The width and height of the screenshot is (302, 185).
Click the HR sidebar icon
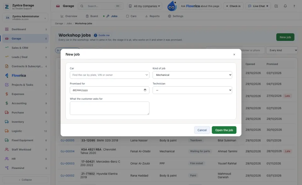(x=7, y=159)
